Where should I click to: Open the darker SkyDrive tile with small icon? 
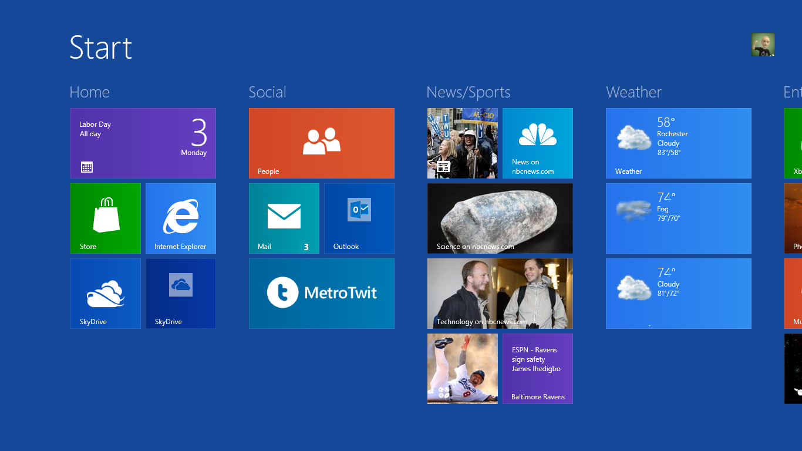(x=181, y=294)
